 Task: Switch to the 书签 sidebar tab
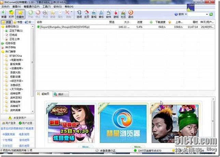(18, 22)
